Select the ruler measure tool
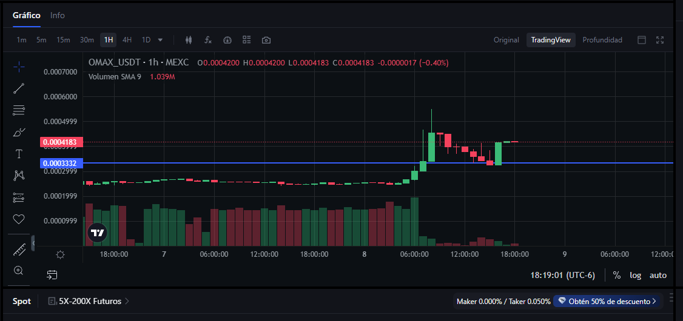This screenshot has height=321, width=683. tap(19, 249)
